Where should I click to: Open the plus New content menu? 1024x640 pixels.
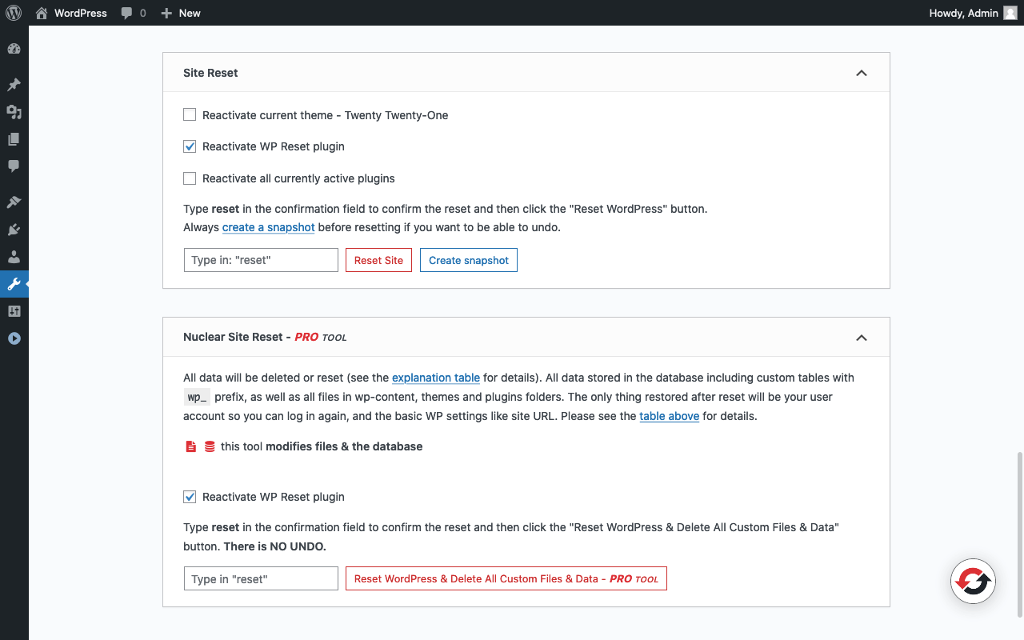point(181,13)
